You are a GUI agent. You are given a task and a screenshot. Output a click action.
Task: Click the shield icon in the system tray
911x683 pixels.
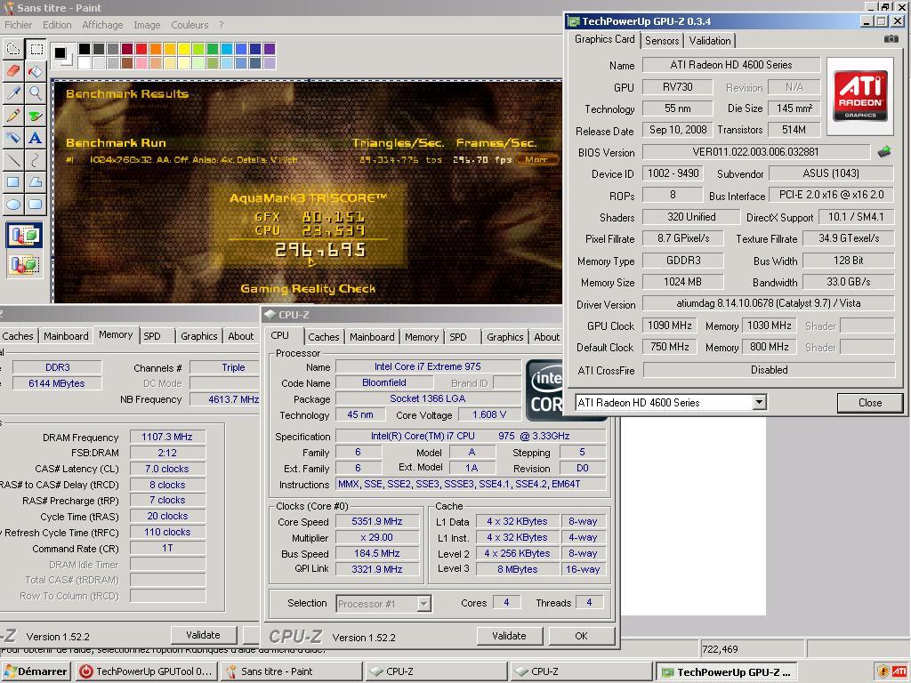(883, 671)
